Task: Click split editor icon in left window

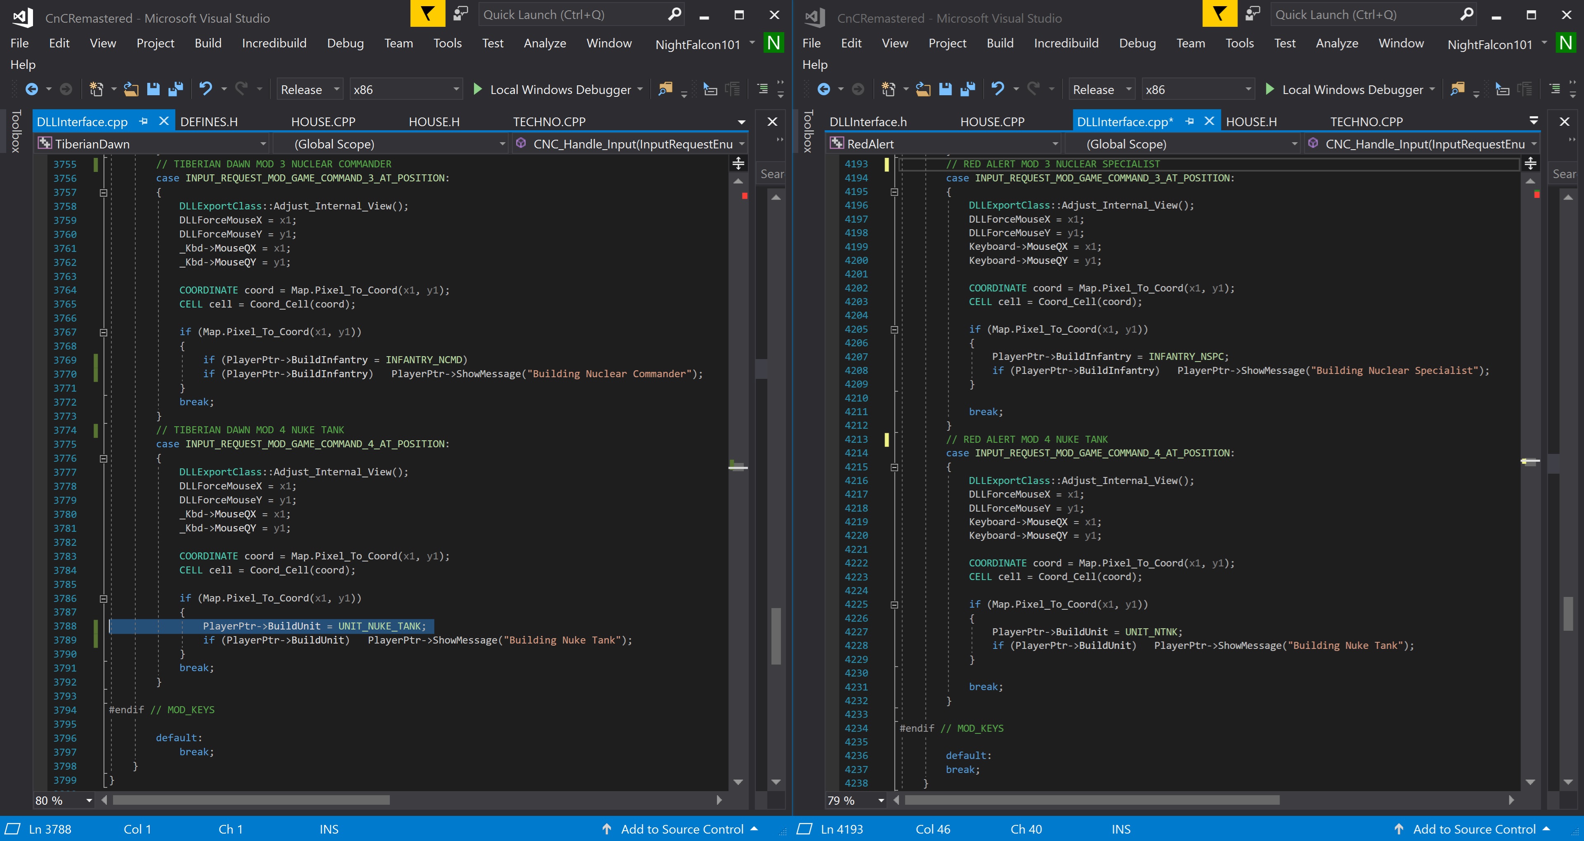Action: [738, 164]
